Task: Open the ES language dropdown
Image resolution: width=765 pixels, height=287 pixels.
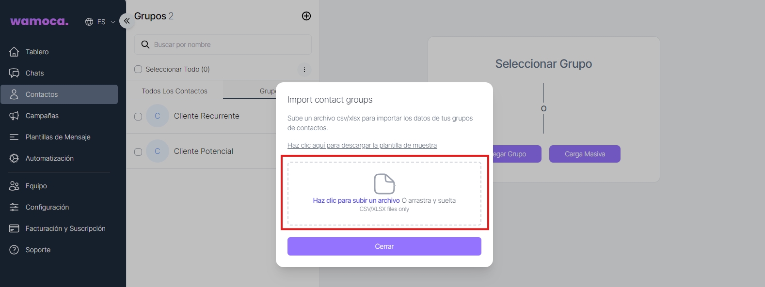Action: point(100,22)
